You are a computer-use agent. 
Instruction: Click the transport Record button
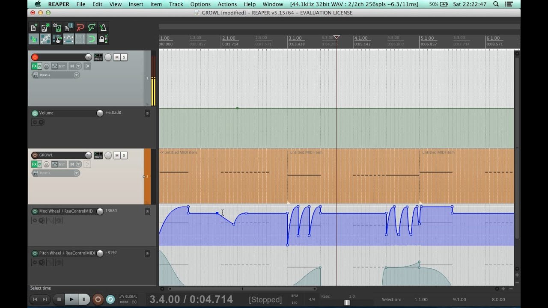pyautogui.click(x=98, y=299)
